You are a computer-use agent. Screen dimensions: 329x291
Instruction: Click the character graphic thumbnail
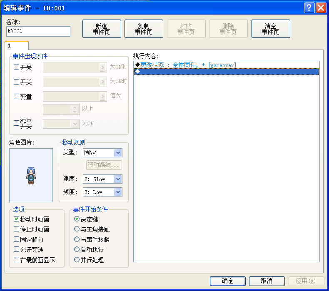31,175
